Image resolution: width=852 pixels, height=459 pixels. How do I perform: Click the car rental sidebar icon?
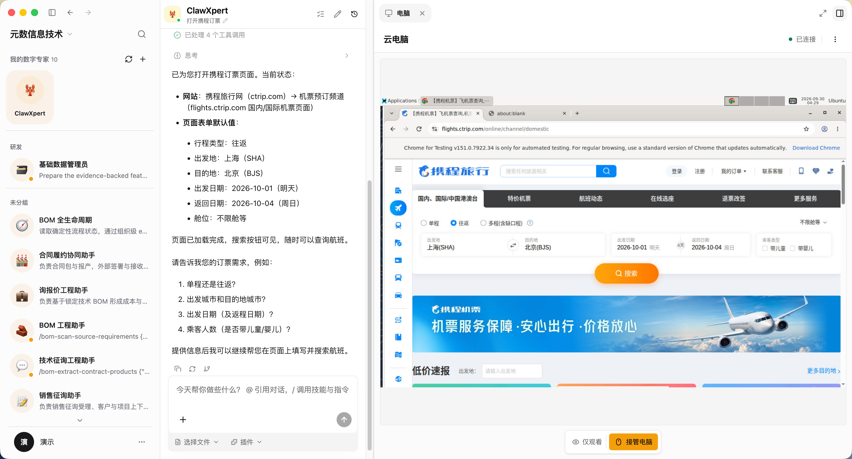(398, 295)
